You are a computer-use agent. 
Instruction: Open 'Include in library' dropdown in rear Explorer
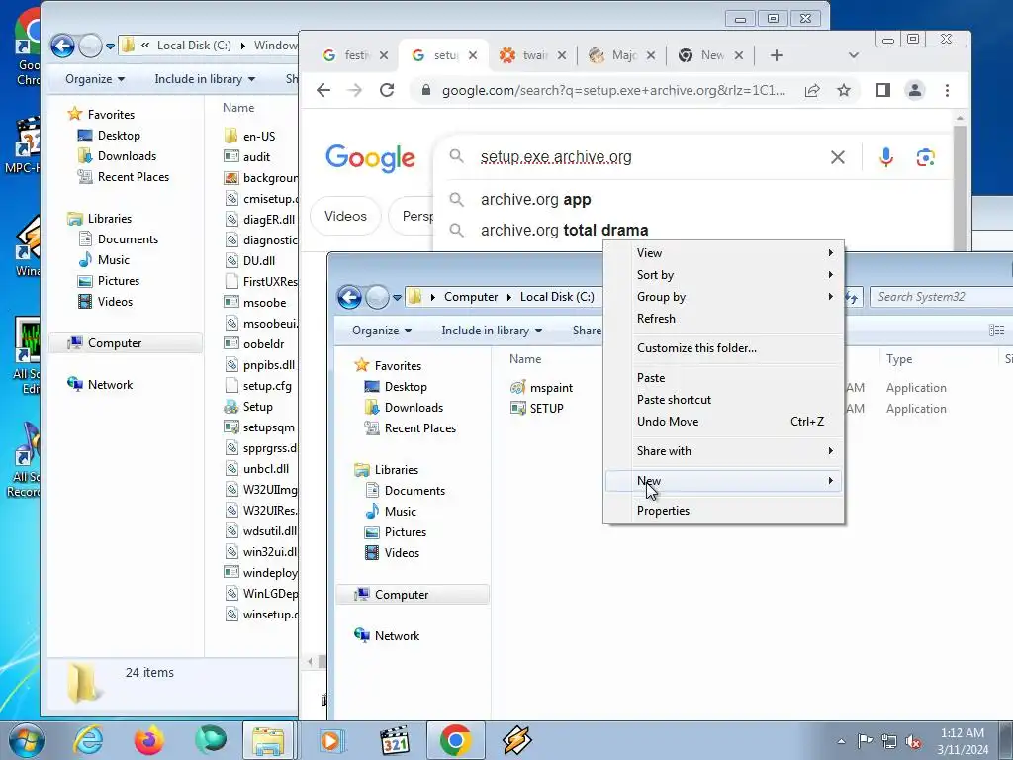(x=205, y=79)
